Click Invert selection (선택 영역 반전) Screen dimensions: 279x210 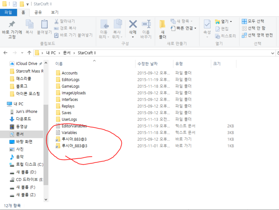tap(257, 35)
